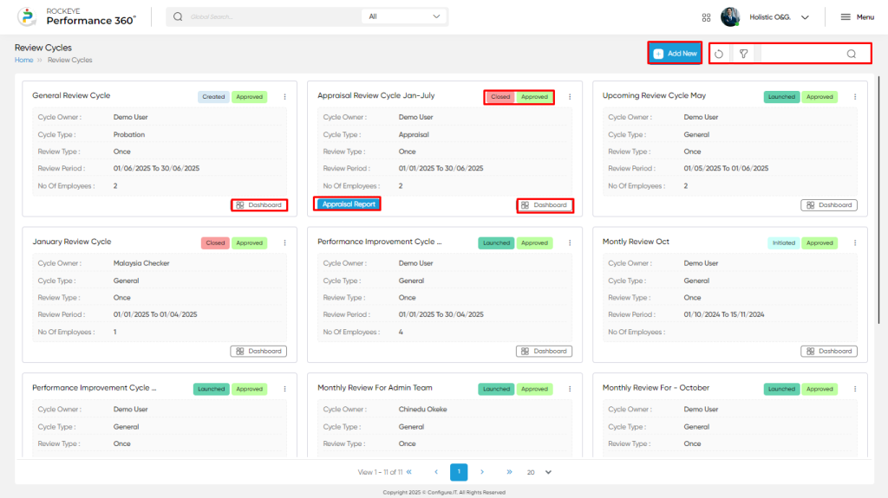Open Dashboard for Appraisal Review Cycle Jan-July
Image resolution: width=888 pixels, height=498 pixels.
(545, 205)
